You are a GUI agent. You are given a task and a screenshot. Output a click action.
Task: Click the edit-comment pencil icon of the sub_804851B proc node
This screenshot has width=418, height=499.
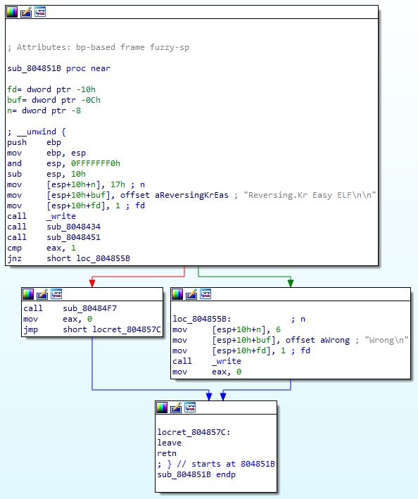pyautogui.click(x=26, y=12)
